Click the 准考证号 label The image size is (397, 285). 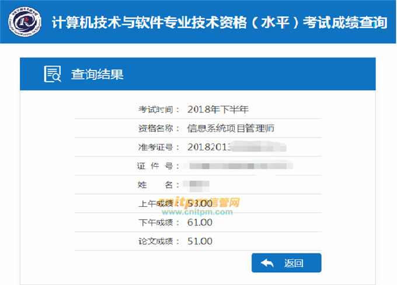pyautogui.click(x=156, y=147)
